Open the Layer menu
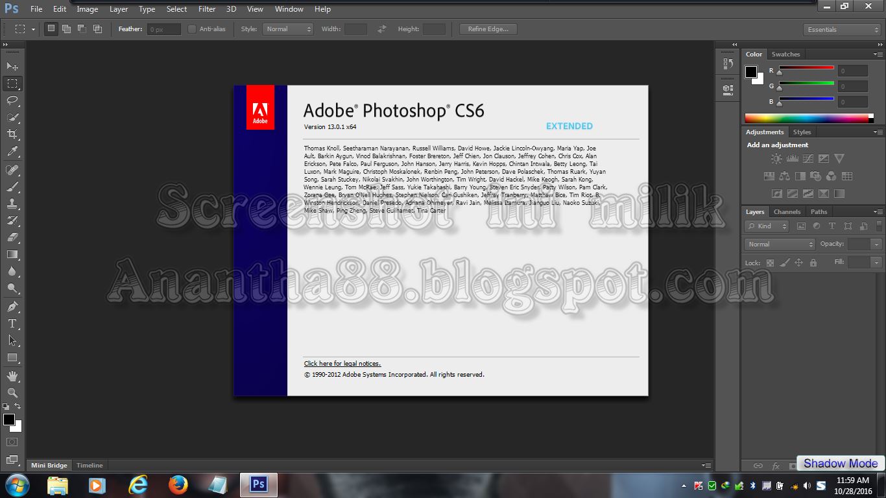 click(119, 9)
